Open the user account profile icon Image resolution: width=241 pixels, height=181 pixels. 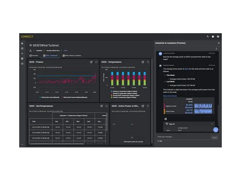tap(218, 37)
